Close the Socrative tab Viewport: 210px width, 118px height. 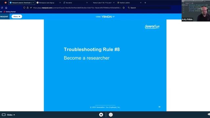(x=87, y=3)
